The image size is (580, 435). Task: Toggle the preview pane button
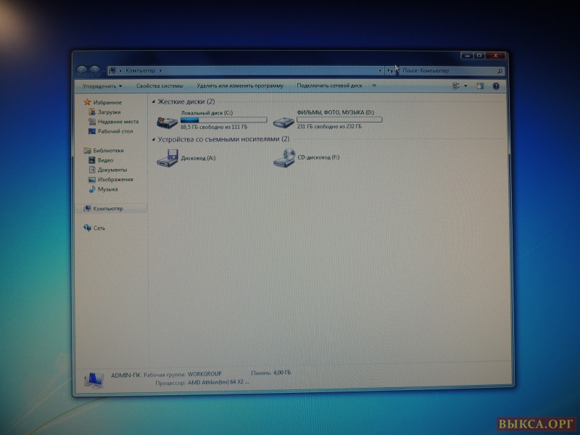479,86
